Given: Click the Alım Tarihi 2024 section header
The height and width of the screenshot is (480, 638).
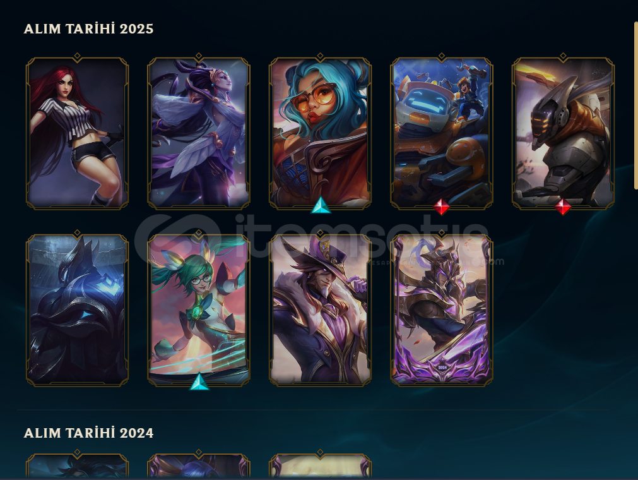Looking at the screenshot, I should click(x=89, y=433).
